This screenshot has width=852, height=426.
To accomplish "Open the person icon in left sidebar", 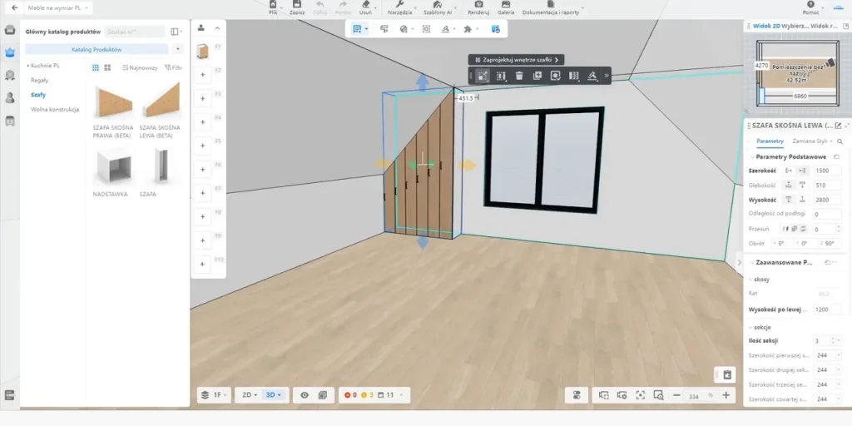I will tap(10, 98).
